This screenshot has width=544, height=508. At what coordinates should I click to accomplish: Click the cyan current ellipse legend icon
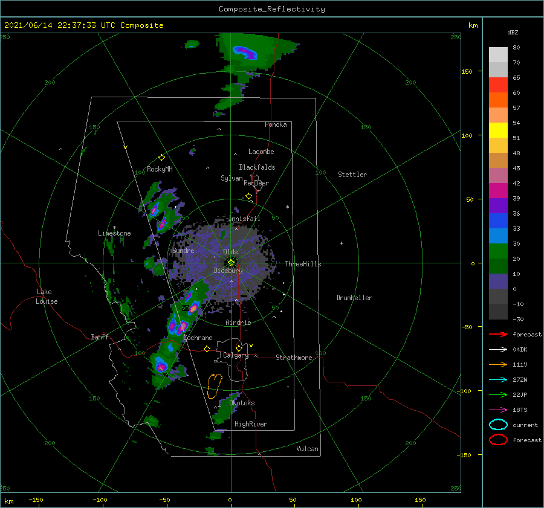(498, 425)
